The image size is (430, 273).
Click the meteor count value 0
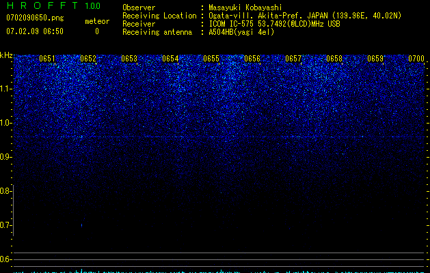click(x=97, y=31)
